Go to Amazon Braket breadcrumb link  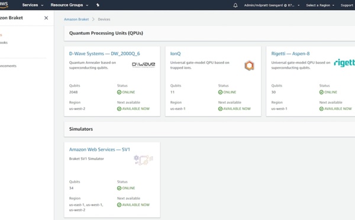[x=76, y=20]
